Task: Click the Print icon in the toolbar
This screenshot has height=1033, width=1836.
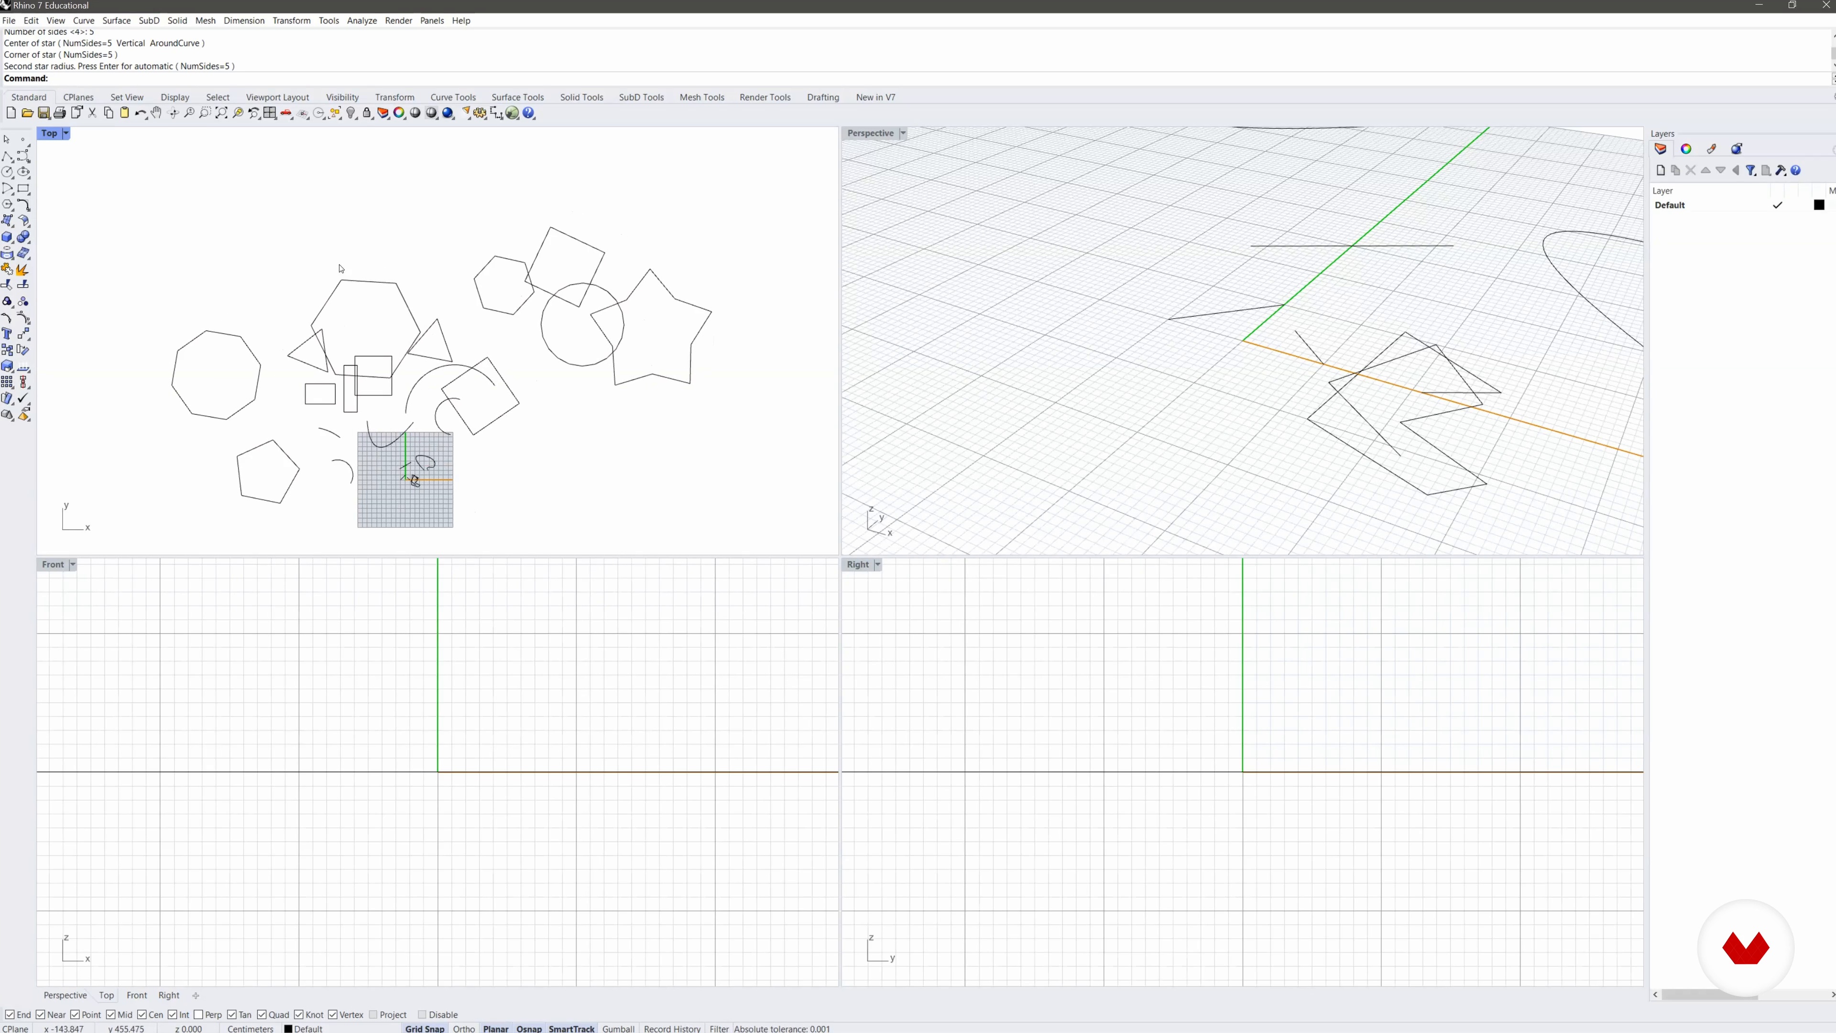Action: (x=60, y=113)
